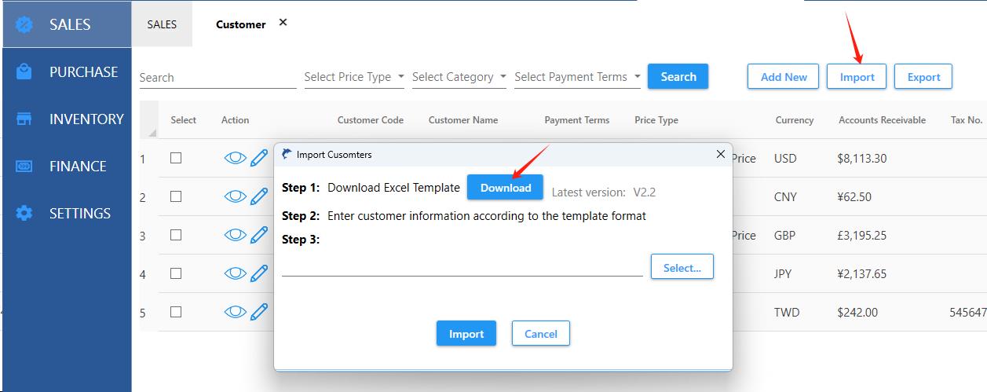Edit customer in row 2 with pencil icon
The width and height of the screenshot is (987, 392).
(259, 196)
